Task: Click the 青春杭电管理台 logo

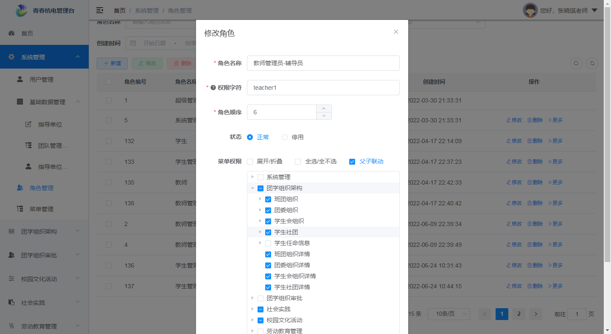Action: pos(45,11)
